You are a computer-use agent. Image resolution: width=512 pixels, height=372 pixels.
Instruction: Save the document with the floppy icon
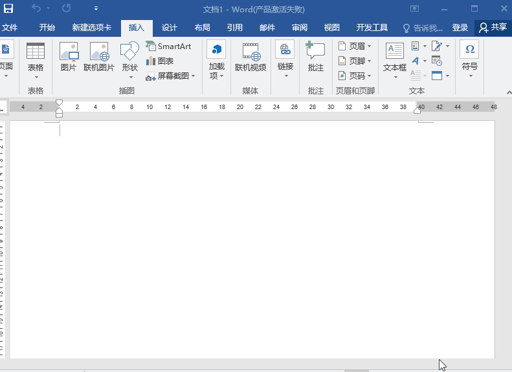(8, 8)
